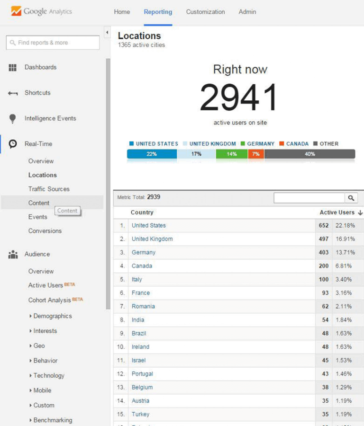Click the orange Canada 7% bar

coord(256,154)
